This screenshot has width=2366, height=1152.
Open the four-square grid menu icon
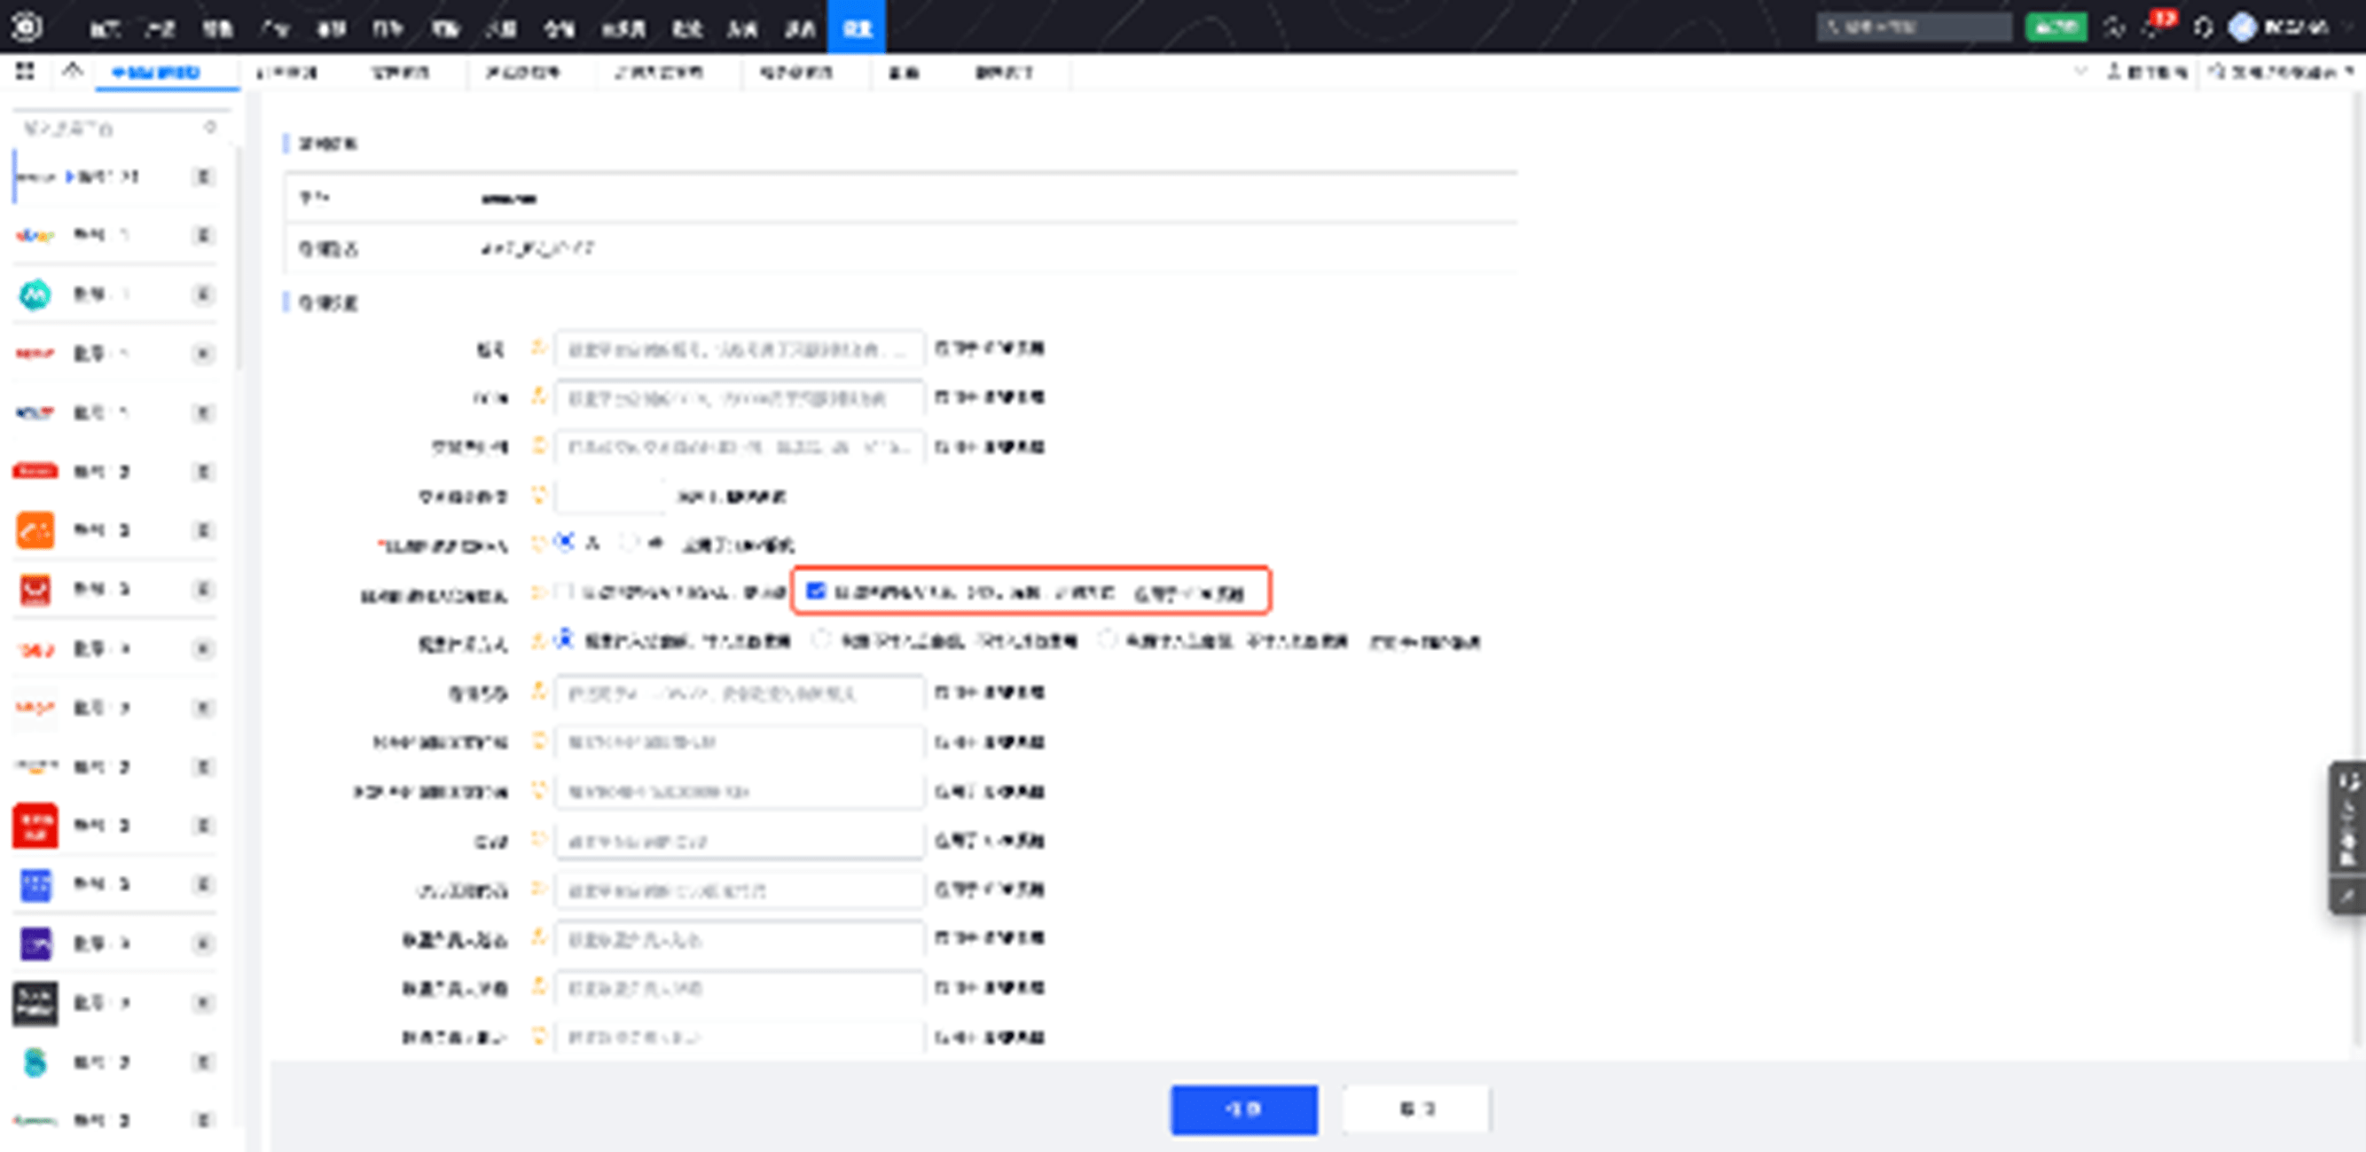point(25,72)
